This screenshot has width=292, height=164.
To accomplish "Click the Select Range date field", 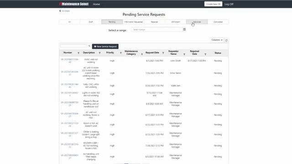I will pos(157,30).
